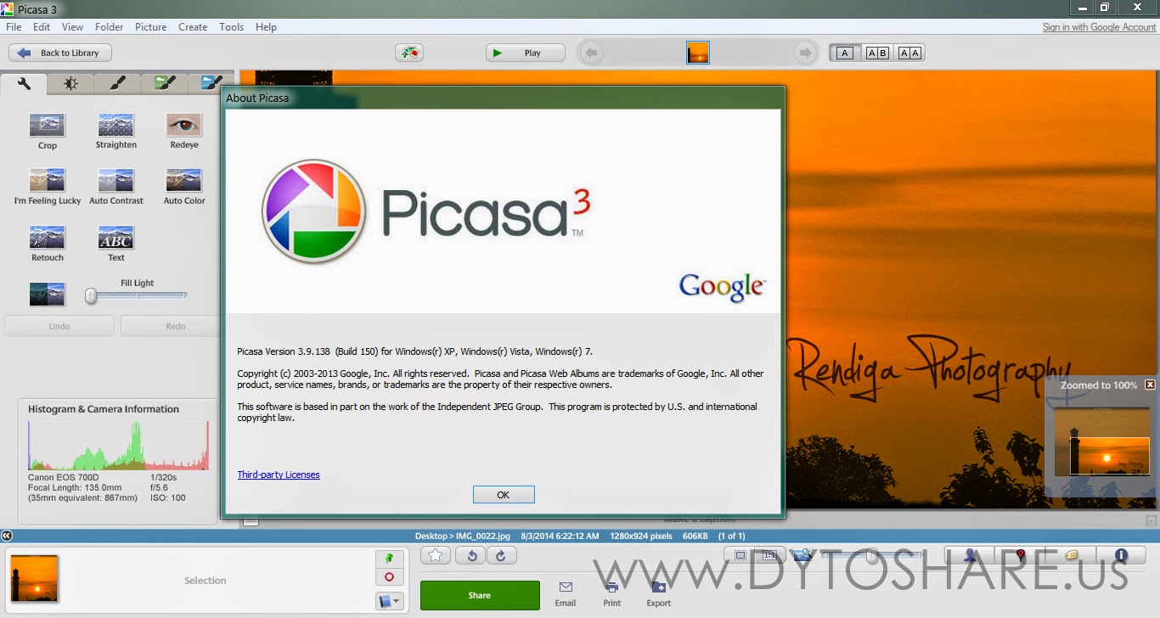Image resolution: width=1160 pixels, height=618 pixels.
Task: Click the zoom slider handle
Action: pos(871,556)
